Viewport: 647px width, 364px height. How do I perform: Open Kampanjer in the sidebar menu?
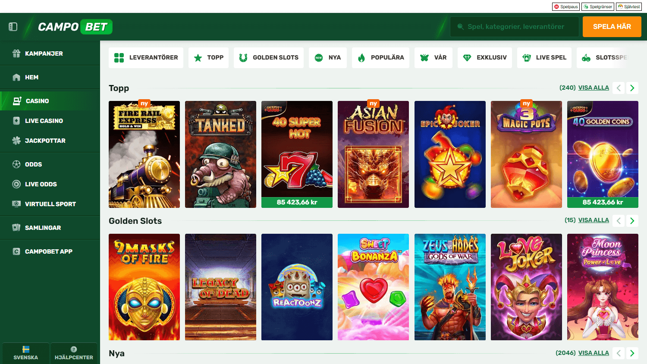click(50, 53)
